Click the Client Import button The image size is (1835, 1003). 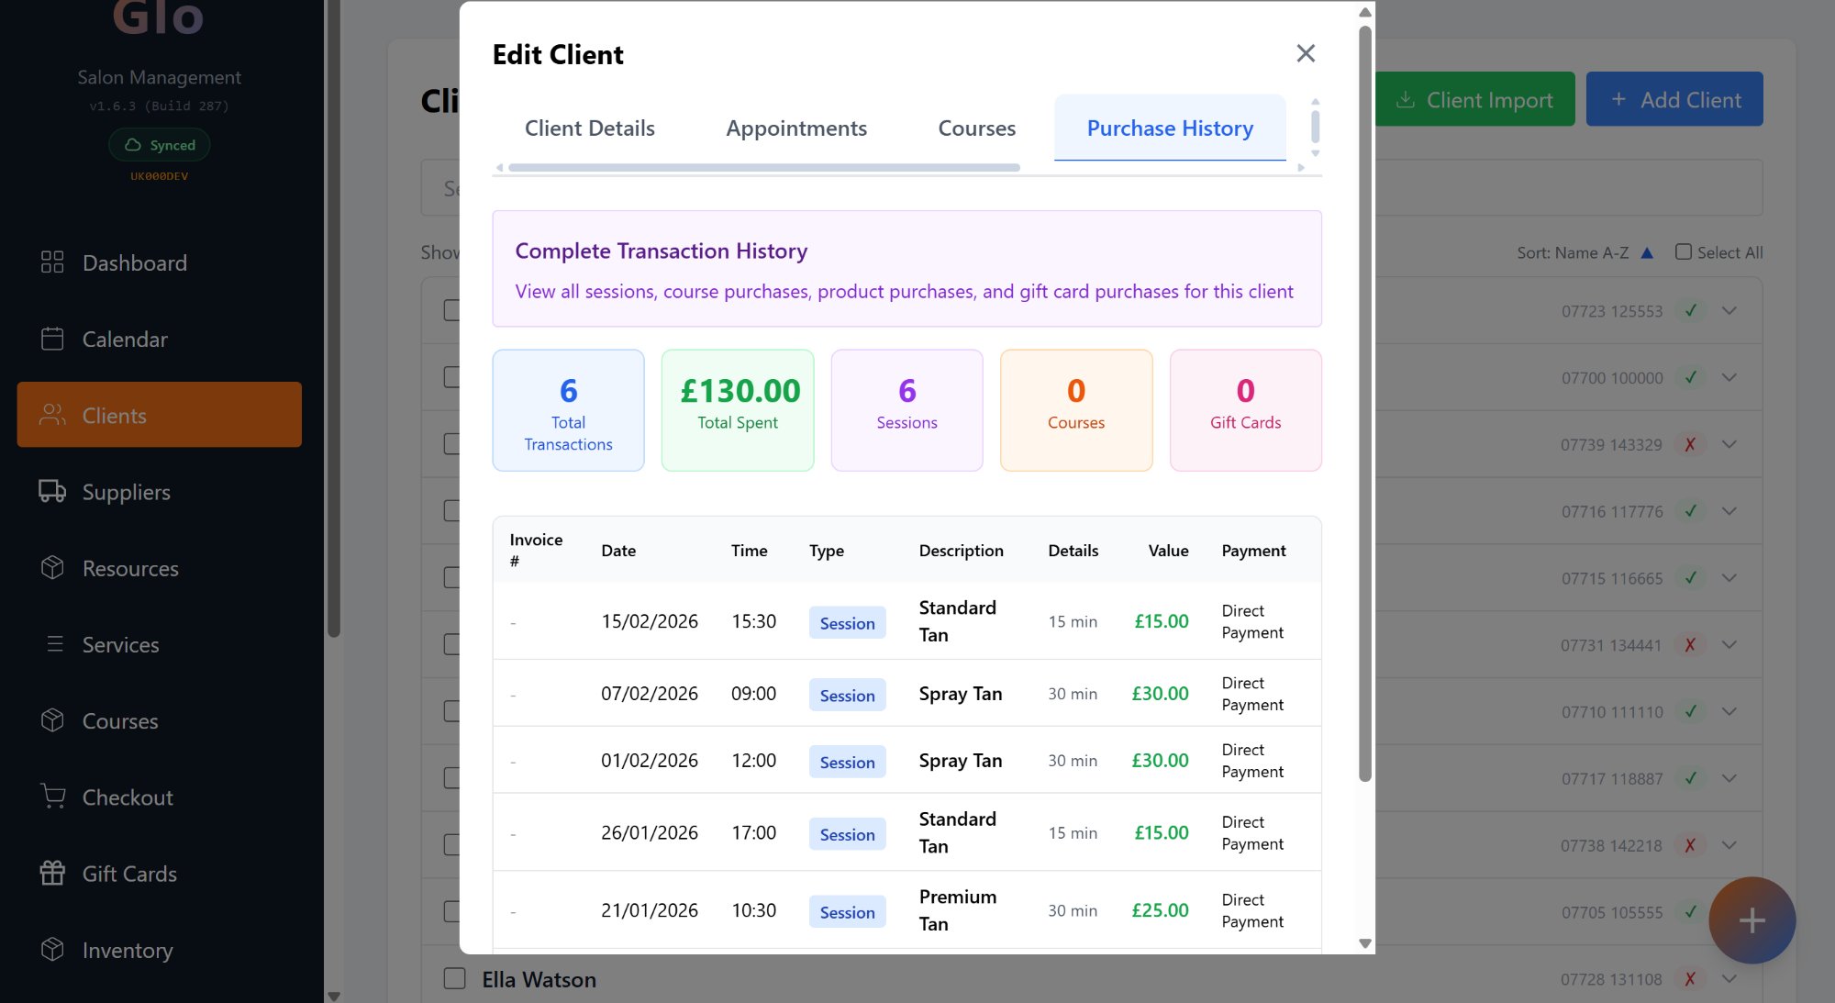(x=1474, y=99)
